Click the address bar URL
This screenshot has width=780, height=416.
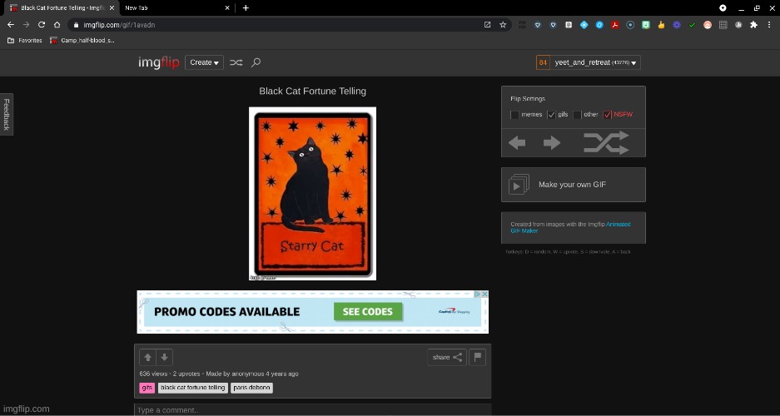coord(119,25)
